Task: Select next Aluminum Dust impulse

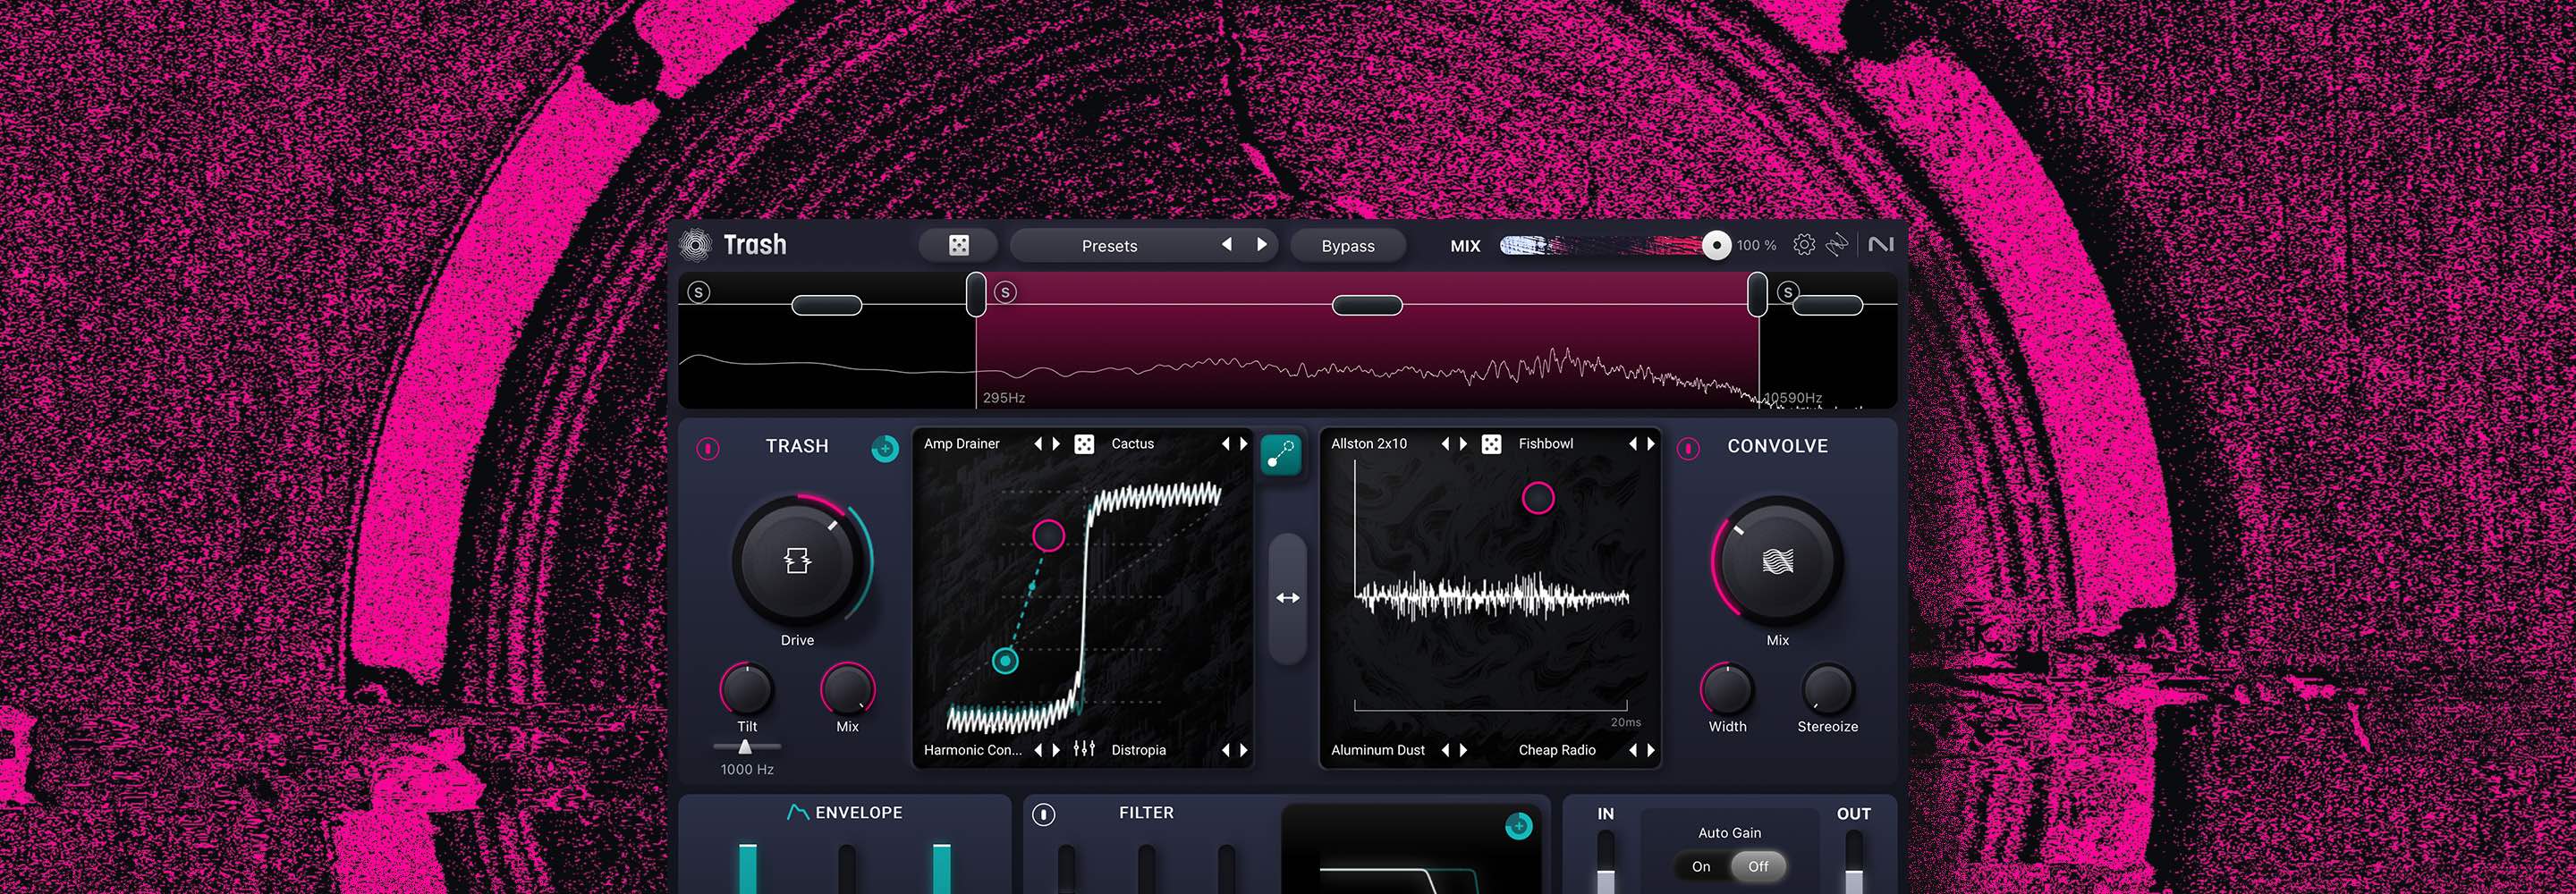Action: pyautogui.click(x=1463, y=749)
